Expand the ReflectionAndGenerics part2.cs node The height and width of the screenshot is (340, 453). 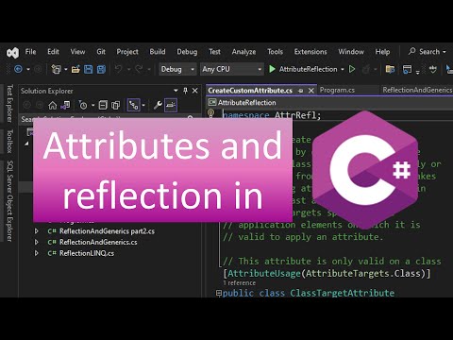pos(37,231)
